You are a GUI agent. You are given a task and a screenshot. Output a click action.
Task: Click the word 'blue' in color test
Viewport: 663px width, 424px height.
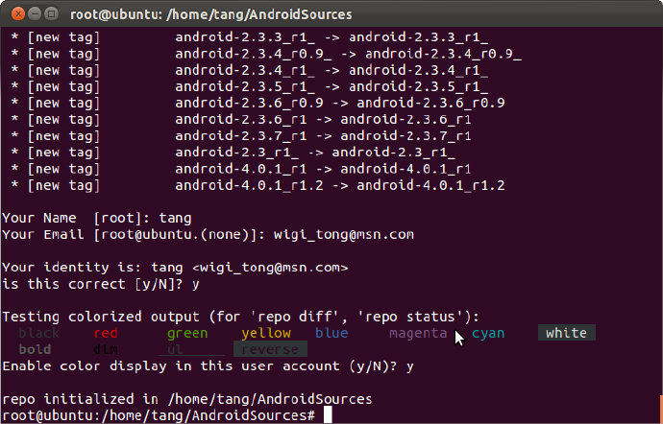click(x=331, y=333)
